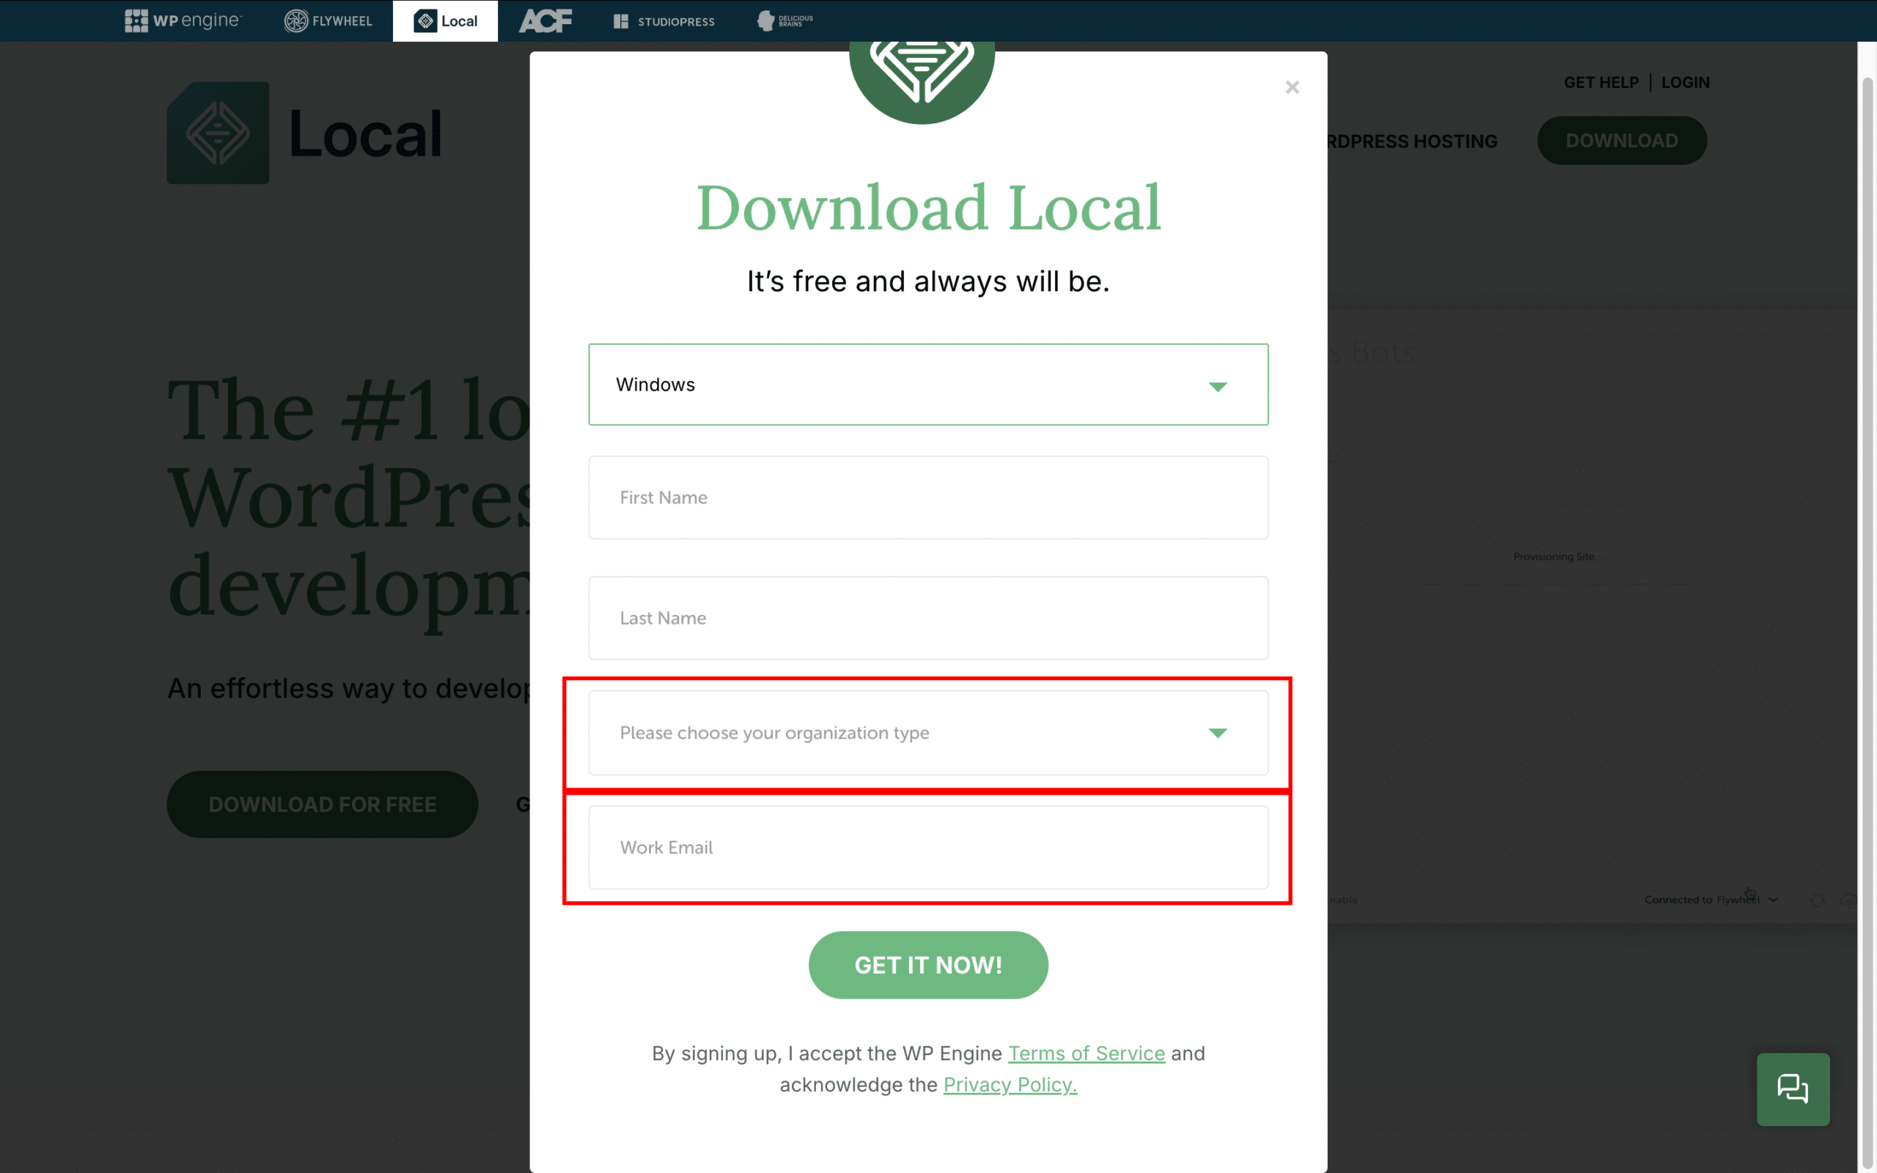
Task: Click the GET IT NOW! button
Action: point(928,965)
